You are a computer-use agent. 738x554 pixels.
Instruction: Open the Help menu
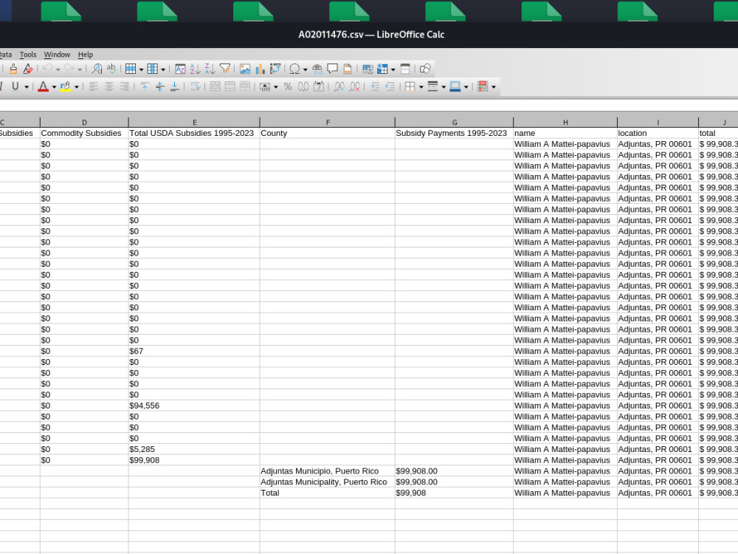click(x=86, y=54)
